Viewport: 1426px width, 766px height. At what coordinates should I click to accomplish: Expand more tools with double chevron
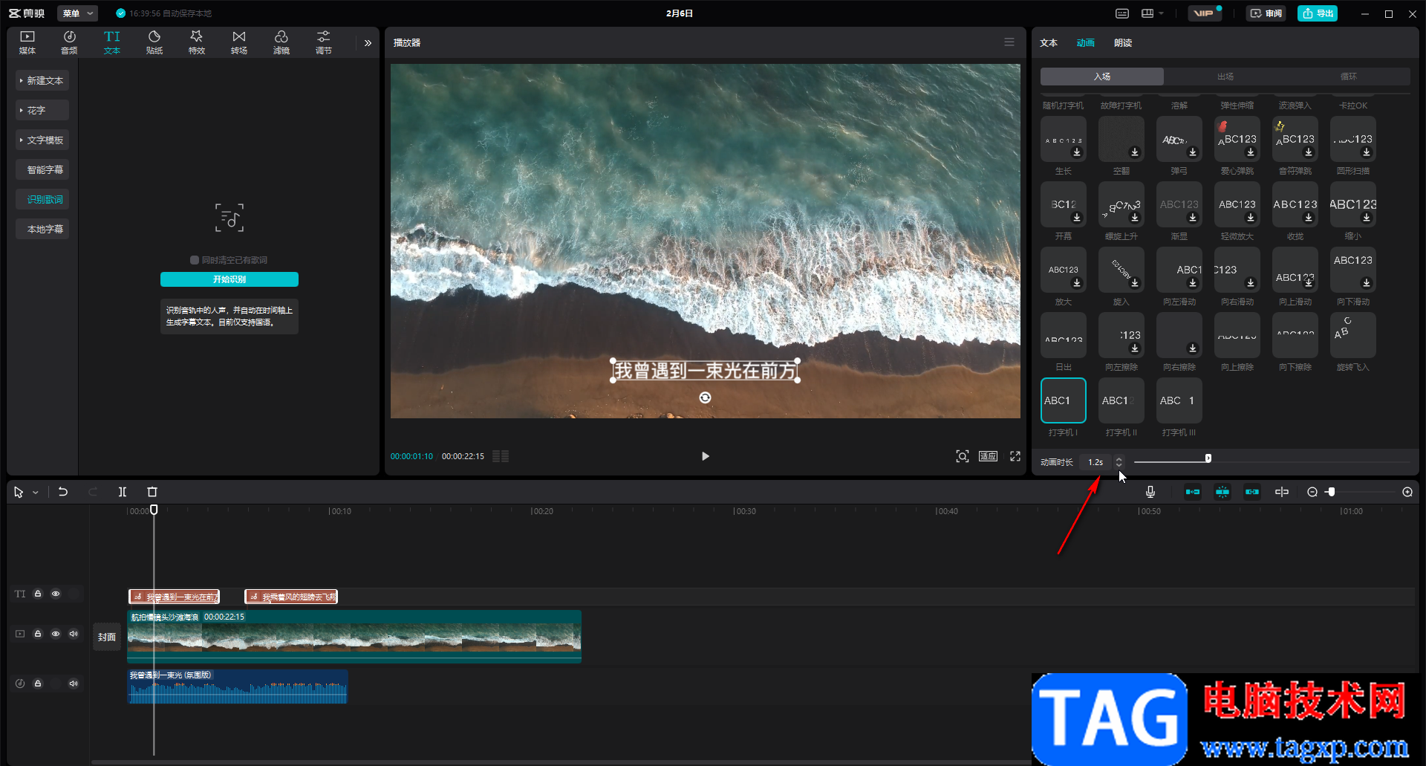click(x=368, y=43)
